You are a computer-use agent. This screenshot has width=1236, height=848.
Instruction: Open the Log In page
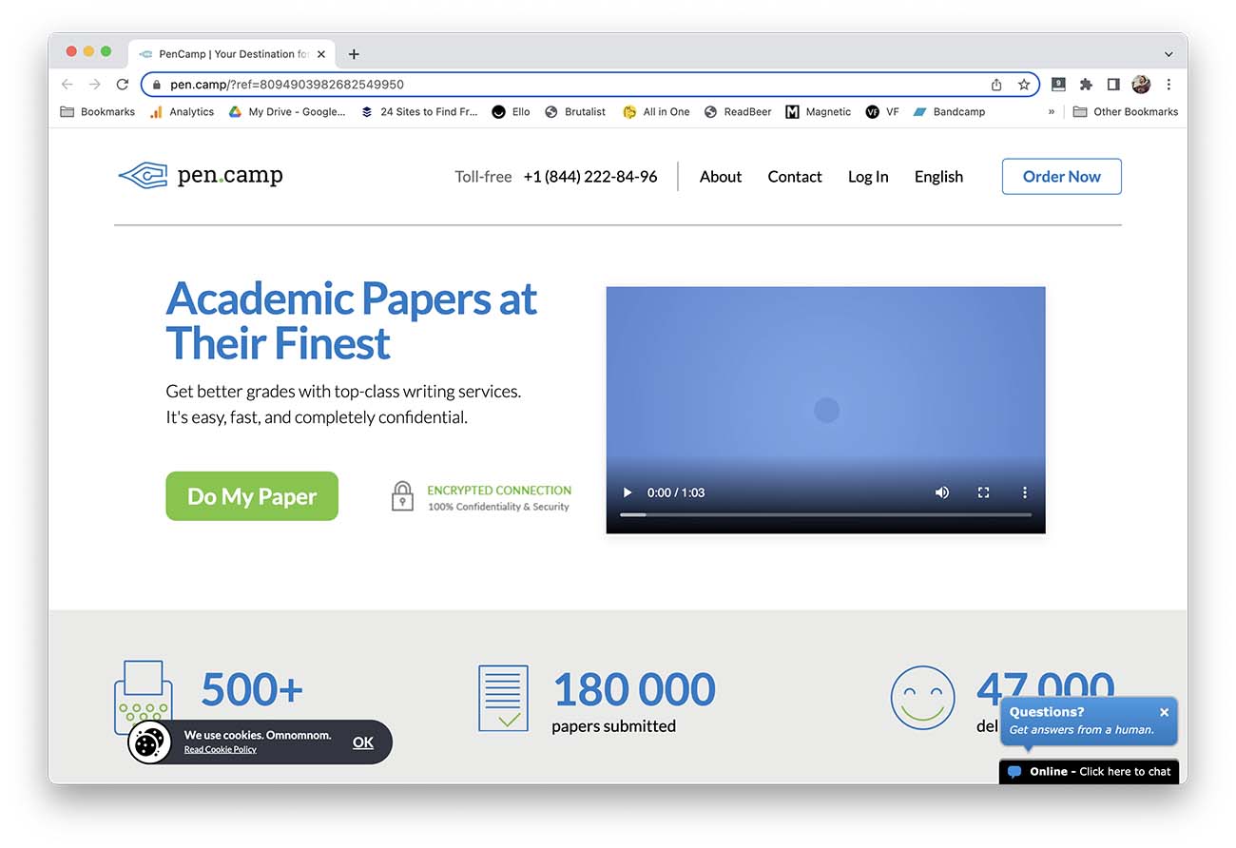[868, 177]
